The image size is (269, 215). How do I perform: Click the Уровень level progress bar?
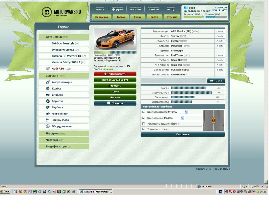point(216,17)
